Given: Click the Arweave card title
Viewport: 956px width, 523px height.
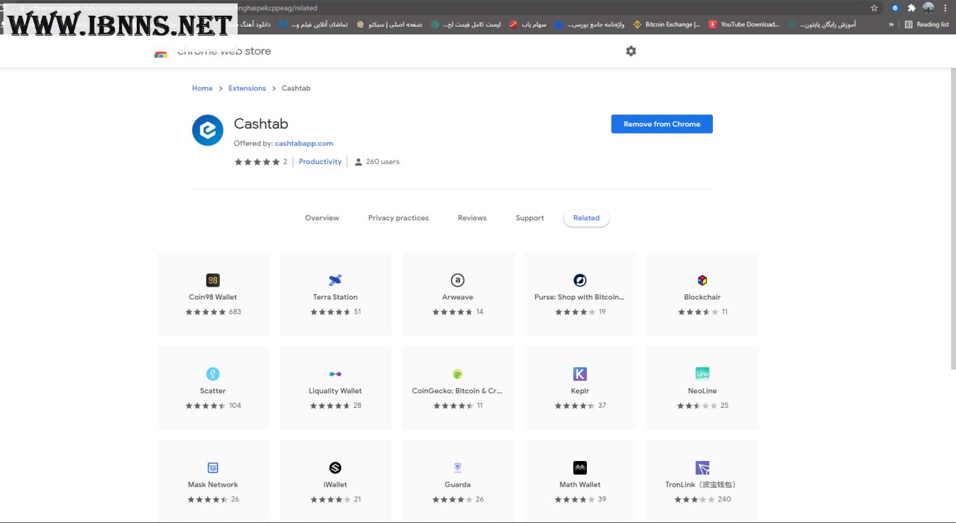Looking at the screenshot, I should point(458,297).
